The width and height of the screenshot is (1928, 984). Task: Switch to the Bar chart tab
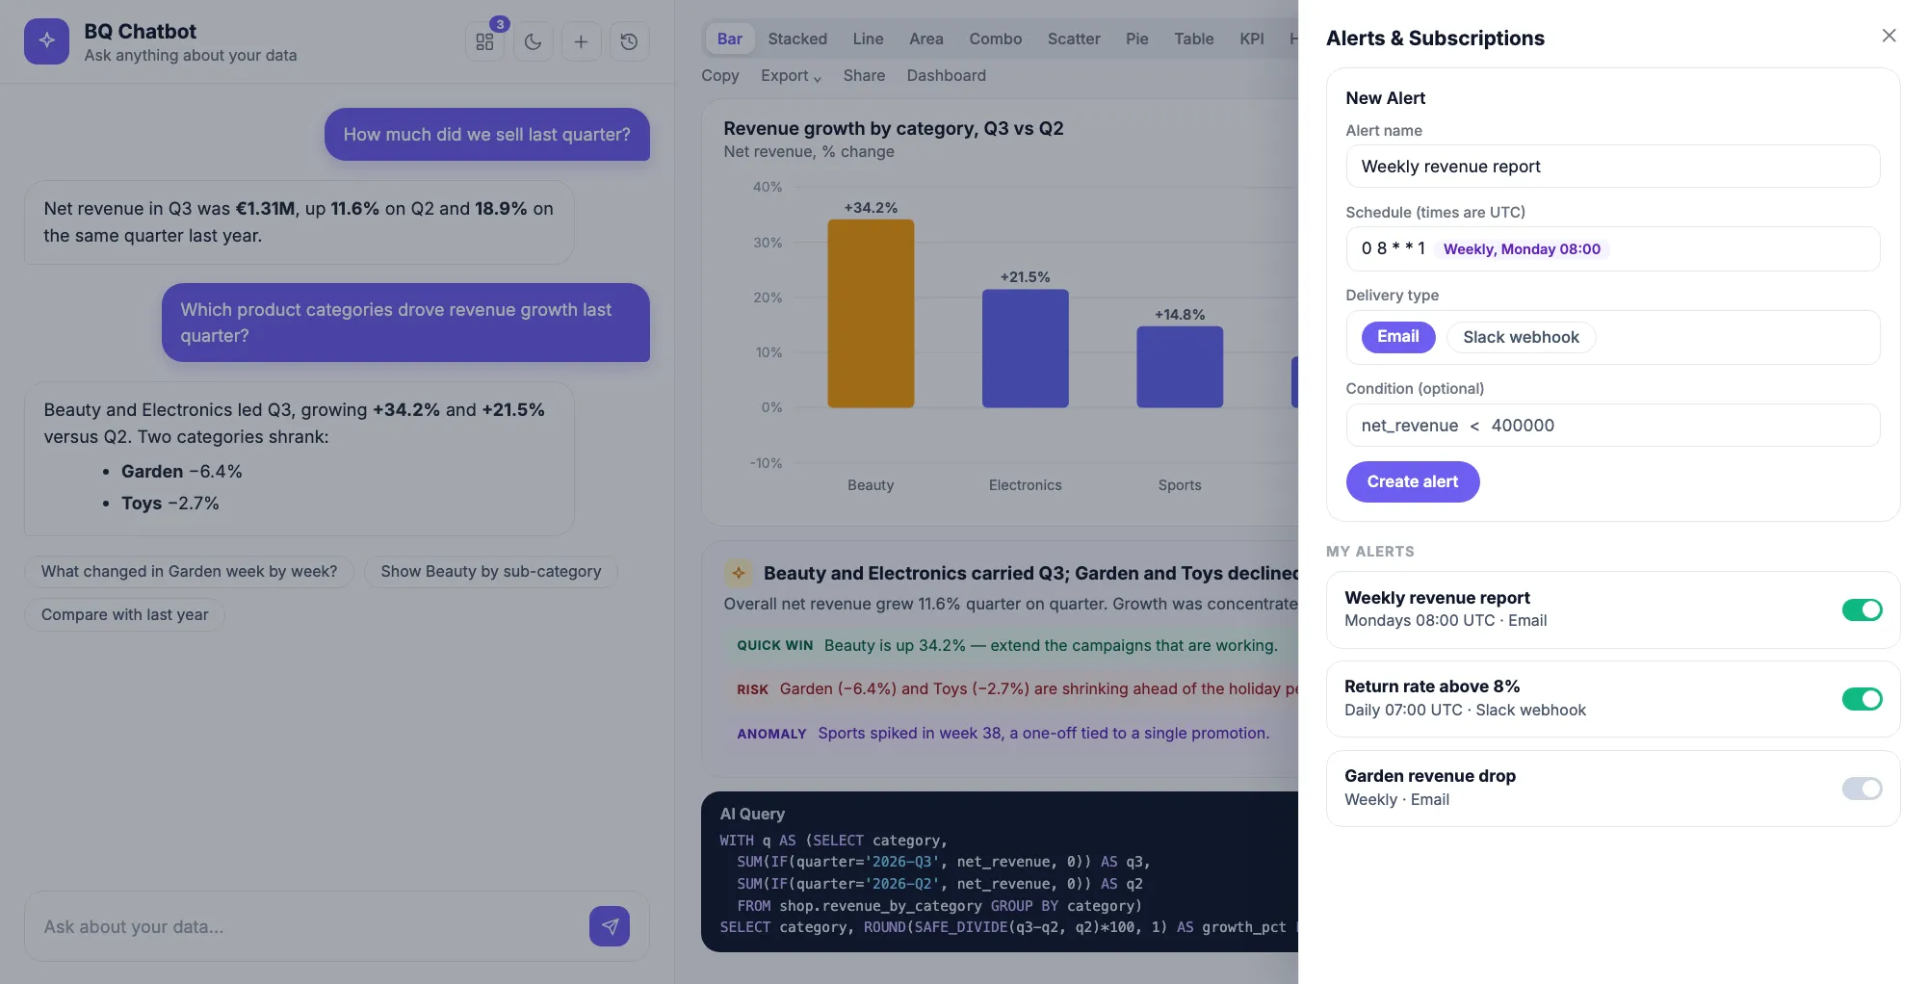(730, 39)
